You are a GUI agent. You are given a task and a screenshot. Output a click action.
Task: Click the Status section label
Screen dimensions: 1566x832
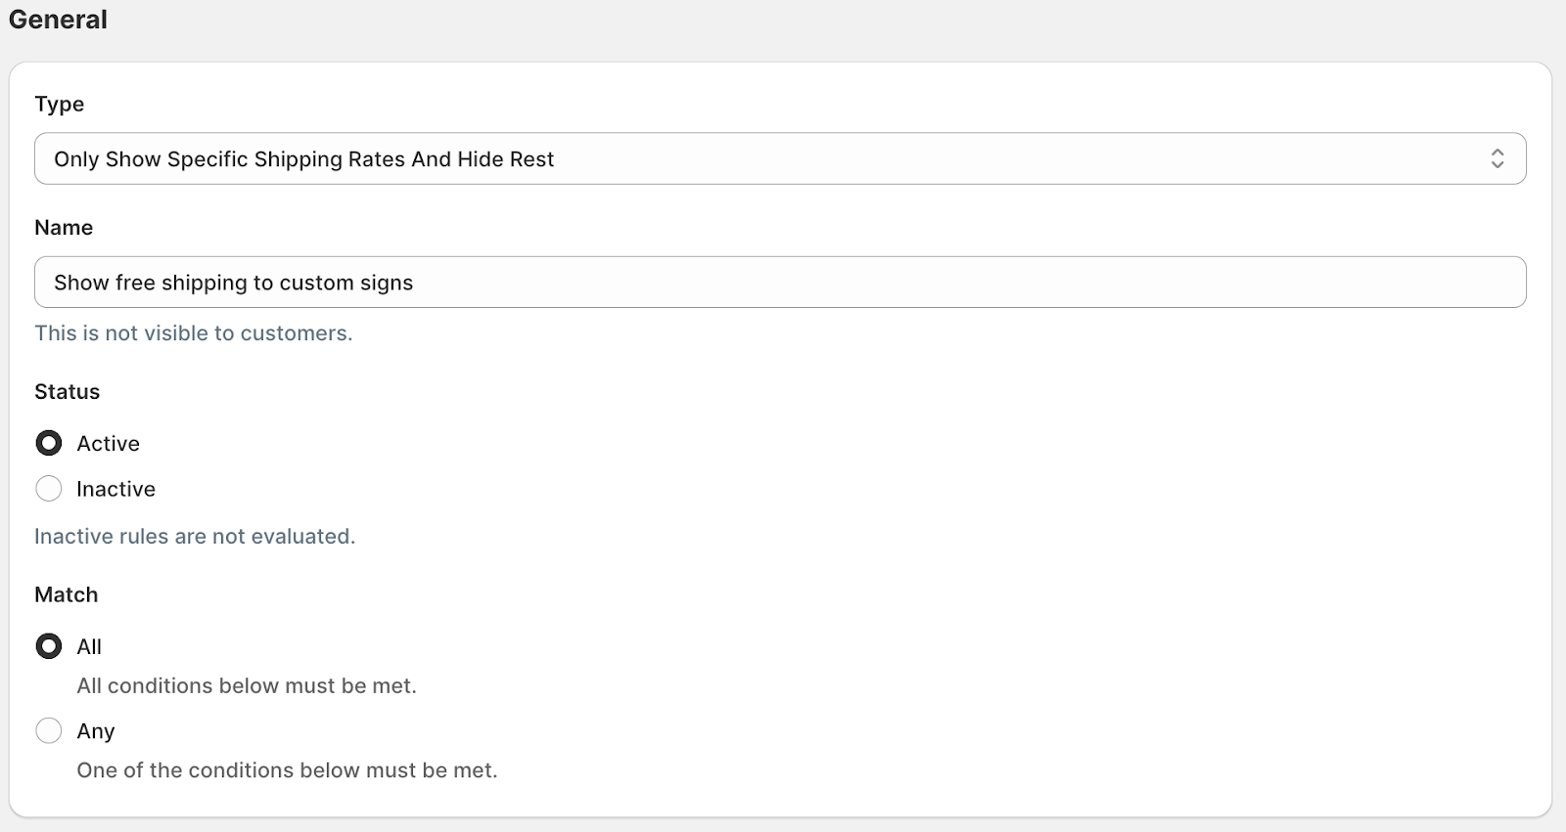(x=67, y=391)
